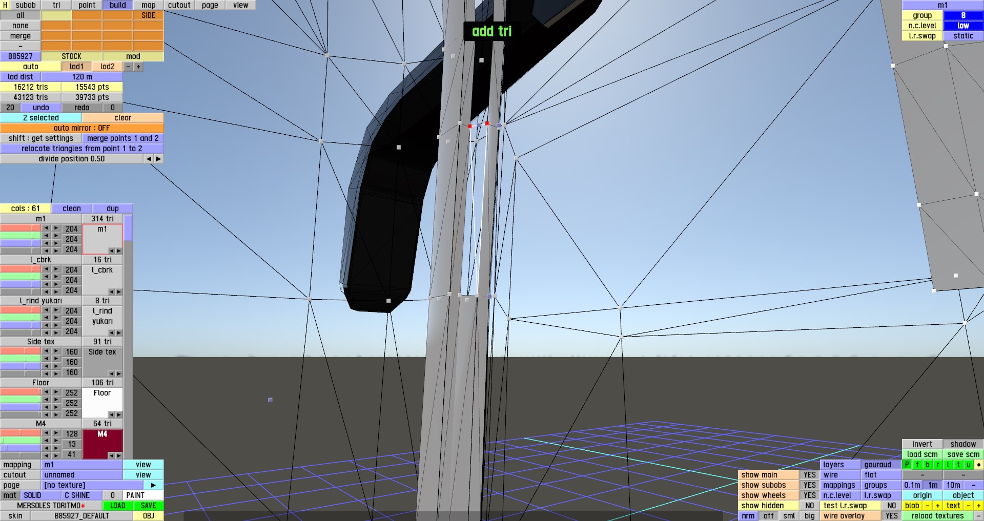The width and height of the screenshot is (984, 521).
Task: Click the minus button next to 10m
Action: [x=974, y=485]
